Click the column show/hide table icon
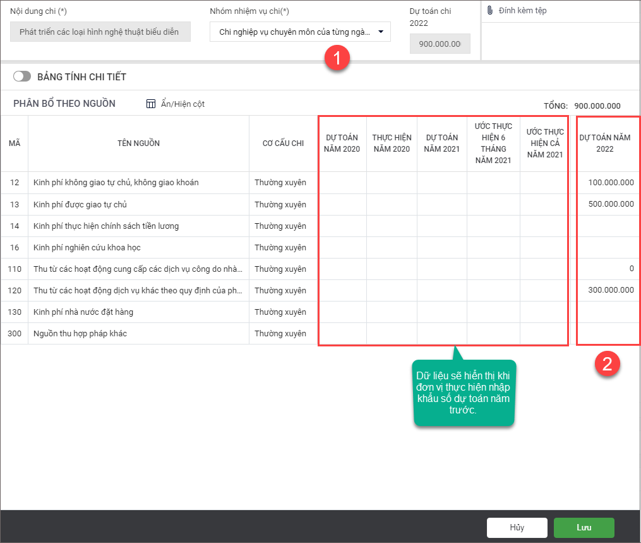Image resolution: width=641 pixels, height=543 pixels. pos(150,104)
